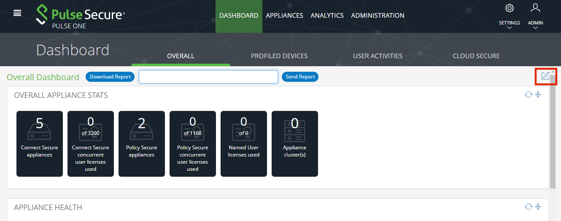Click the Admin user profile icon
Viewport: 561px width, 221px height.
click(535, 8)
